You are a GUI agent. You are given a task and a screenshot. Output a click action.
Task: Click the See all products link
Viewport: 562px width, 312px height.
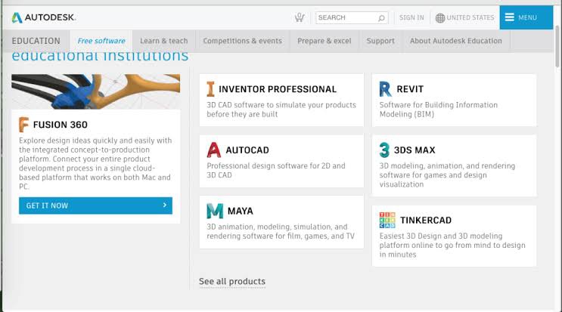point(232,282)
